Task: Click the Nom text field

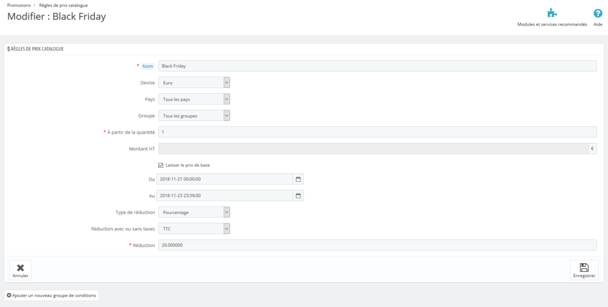Action: click(377, 66)
